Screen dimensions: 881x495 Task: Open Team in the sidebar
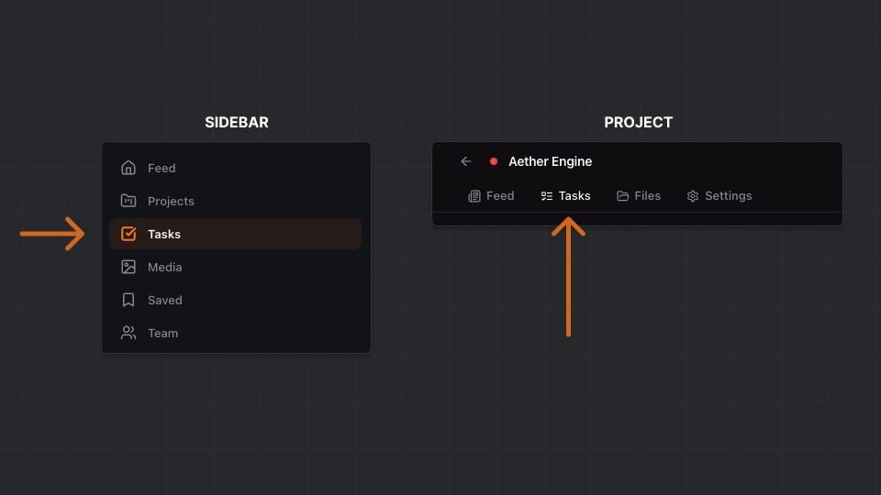click(236, 333)
